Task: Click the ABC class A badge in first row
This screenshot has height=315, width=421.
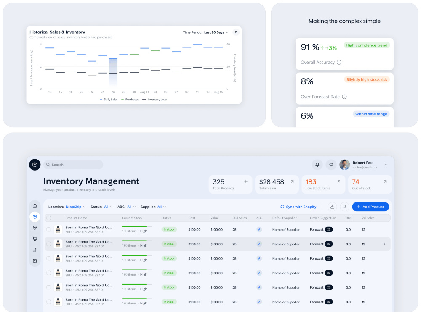Action: pyautogui.click(x=259, y=230)
